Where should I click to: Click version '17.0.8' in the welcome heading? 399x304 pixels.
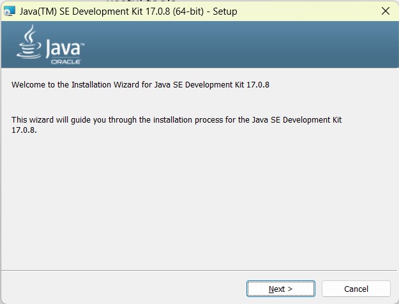pyautogui.click(x=258, y=84)
